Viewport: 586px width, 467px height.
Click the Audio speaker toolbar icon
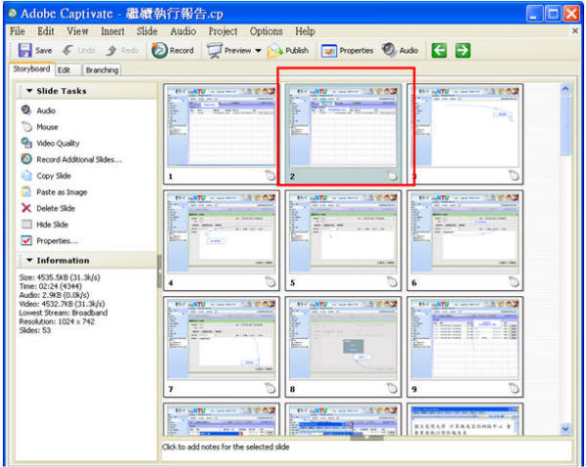coord(389,50)
